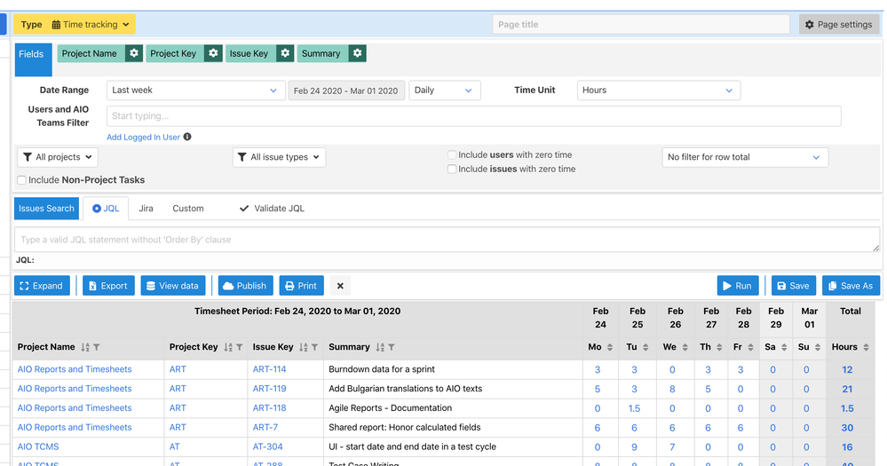Switch to the Jira search tab

click(x=146, y=209)
